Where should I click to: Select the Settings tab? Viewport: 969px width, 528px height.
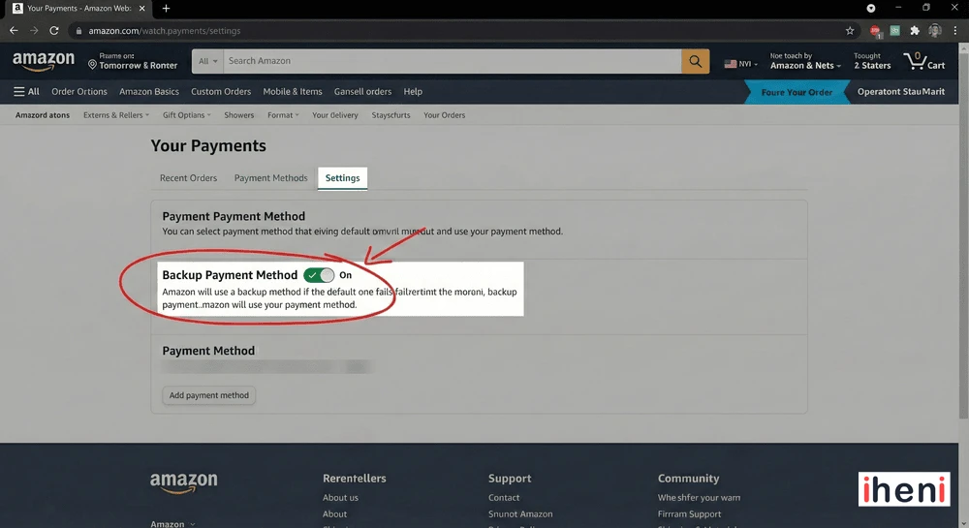342,178
